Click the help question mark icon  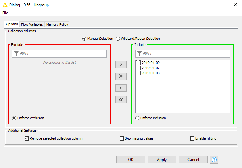(214, 160)
